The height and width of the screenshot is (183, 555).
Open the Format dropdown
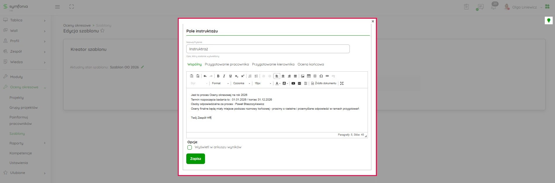(220, 83)
